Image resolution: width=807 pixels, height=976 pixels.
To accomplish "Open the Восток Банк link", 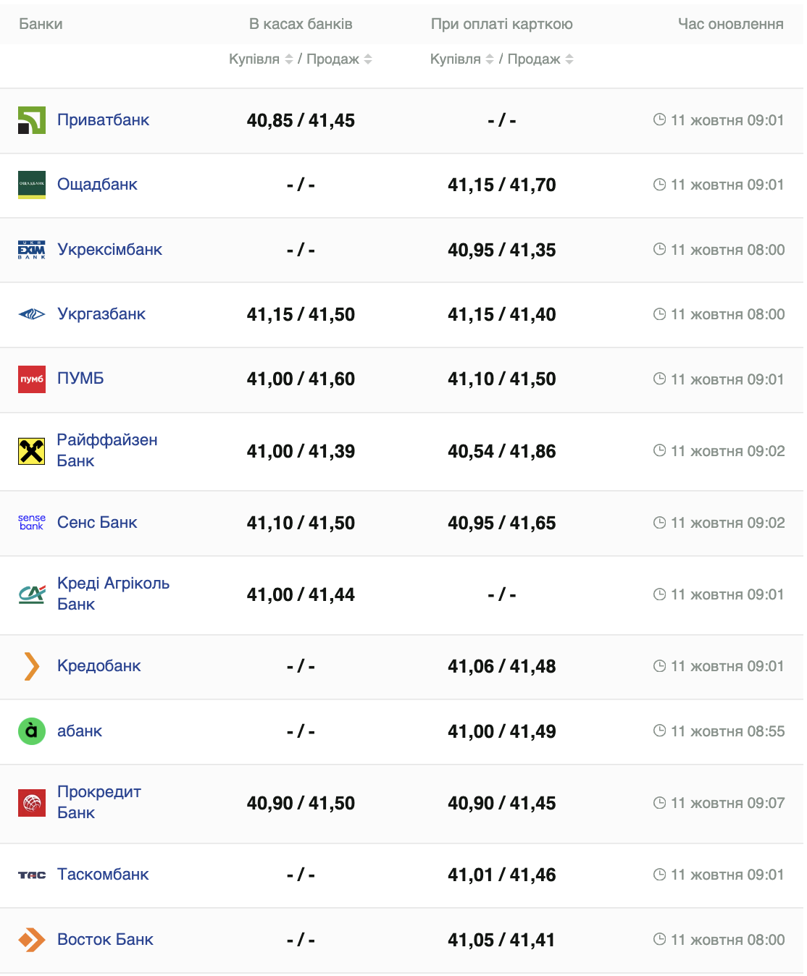I will (x=105, y=940).
